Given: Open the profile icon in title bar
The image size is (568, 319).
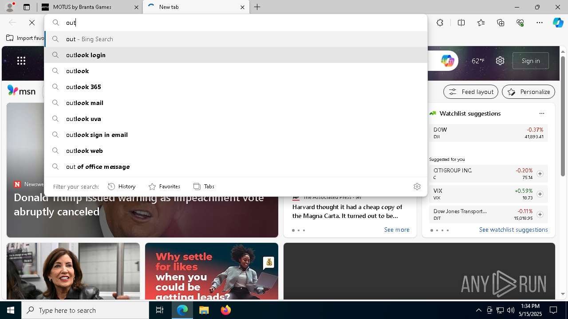Looking at the screenshot, I should 9,7.
